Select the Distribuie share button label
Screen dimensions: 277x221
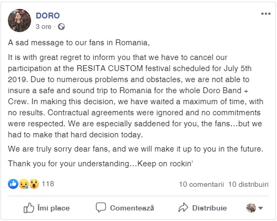[210, 208]
